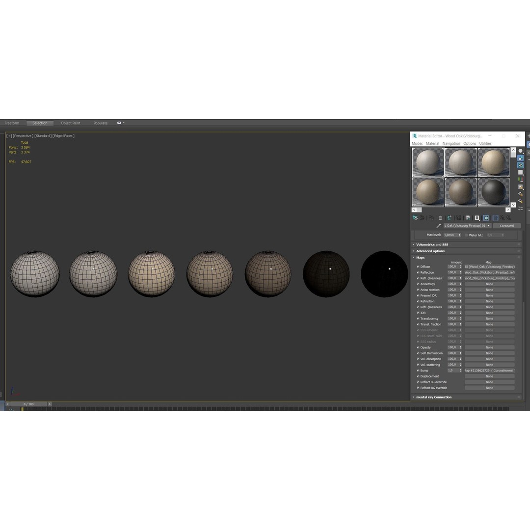Click the Go to Parent icon
Viewport: 530px width, 530px height.
pyautogui.click(x=502, y=217)
